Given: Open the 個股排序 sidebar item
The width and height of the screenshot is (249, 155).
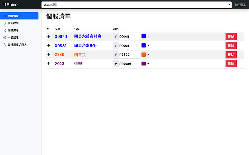Looking at the screenshot, I should click(19, 30).
